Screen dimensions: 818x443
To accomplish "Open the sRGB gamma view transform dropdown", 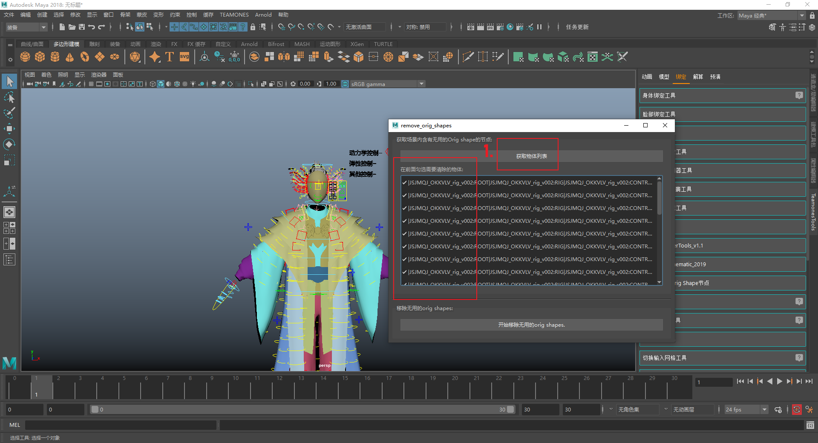I will (421, 84).
